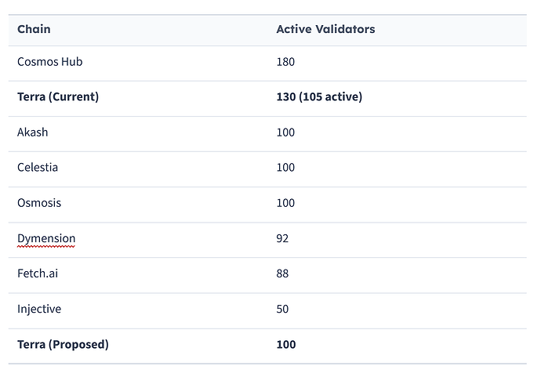The width and height of the screenshot is (541, 377).
Task: Click the Chain column header
Action: coord(34,29)
